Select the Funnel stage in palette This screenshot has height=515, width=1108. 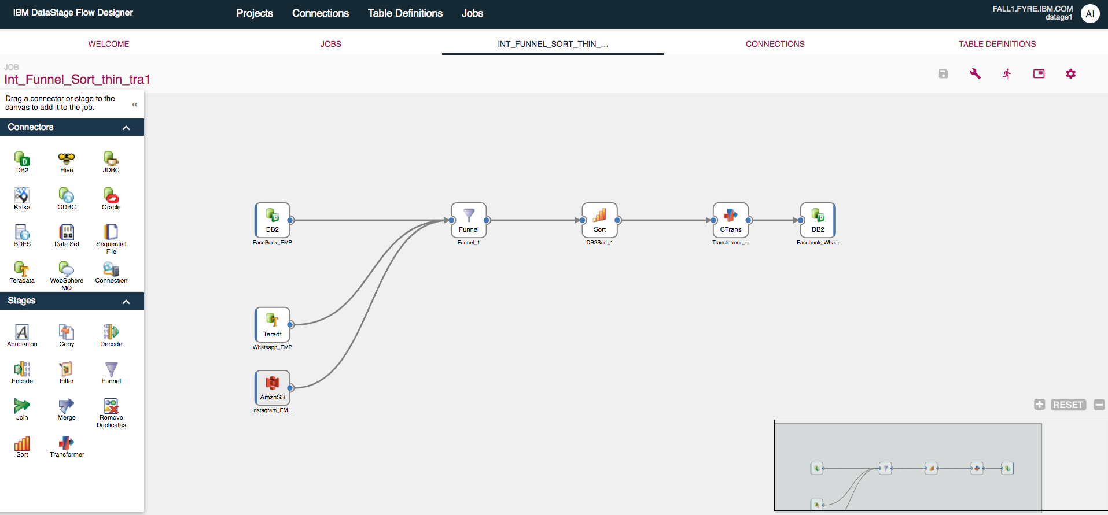pos(111,369)
